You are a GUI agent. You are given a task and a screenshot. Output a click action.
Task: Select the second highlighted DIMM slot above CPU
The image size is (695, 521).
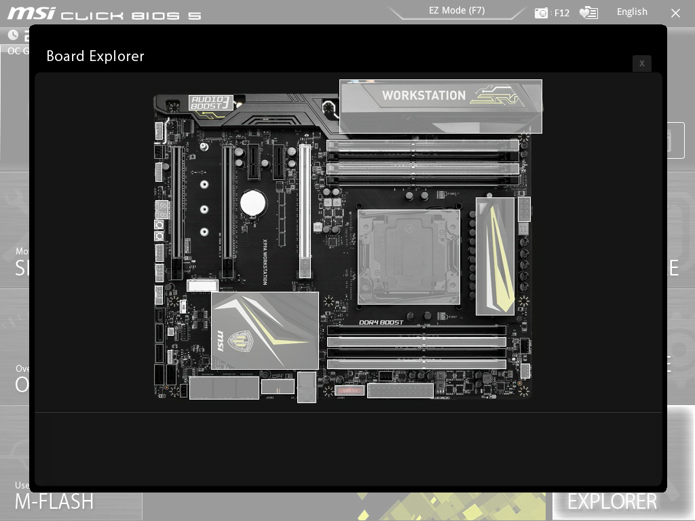pyautogui.click(x=423, y=169)
